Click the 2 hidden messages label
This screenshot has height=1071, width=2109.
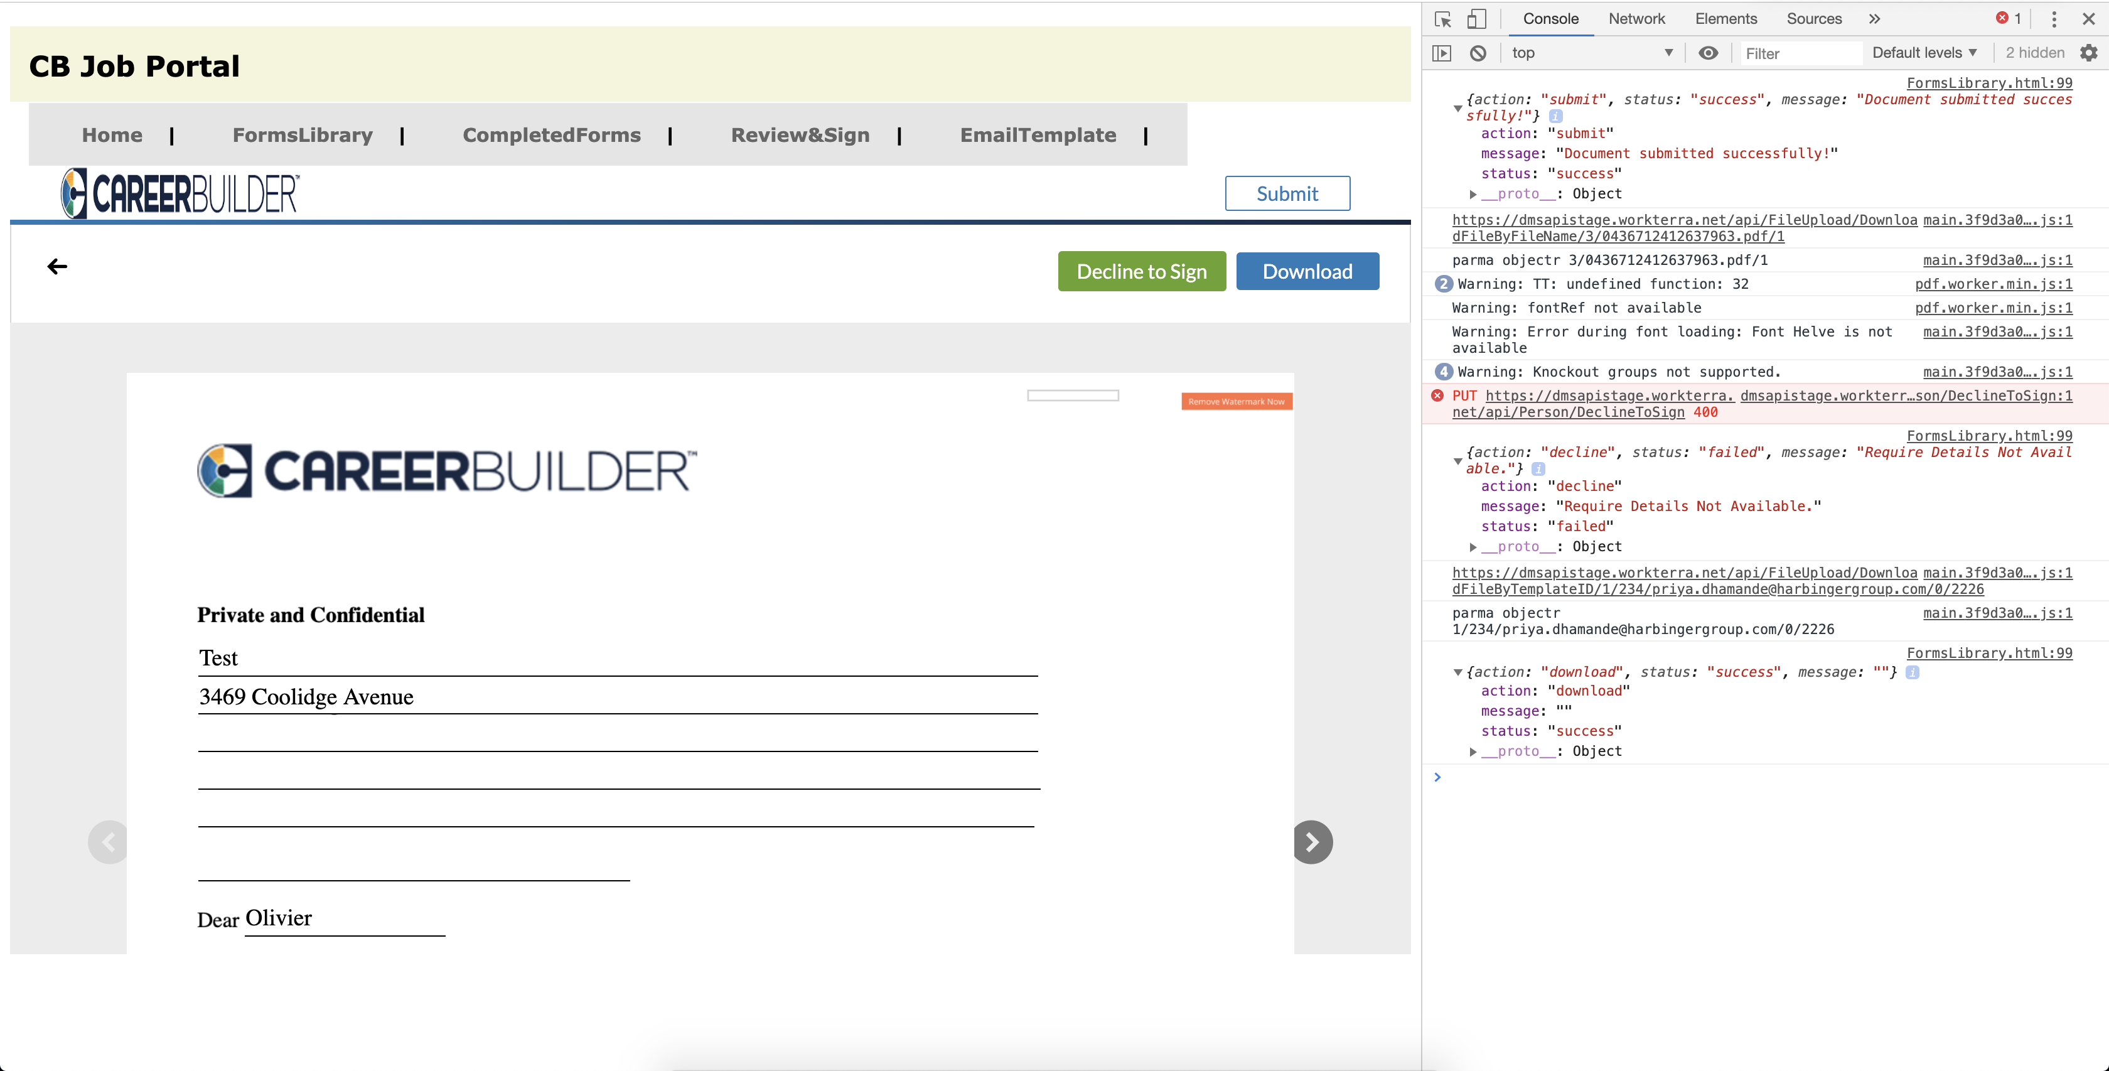coord(2034,53)
